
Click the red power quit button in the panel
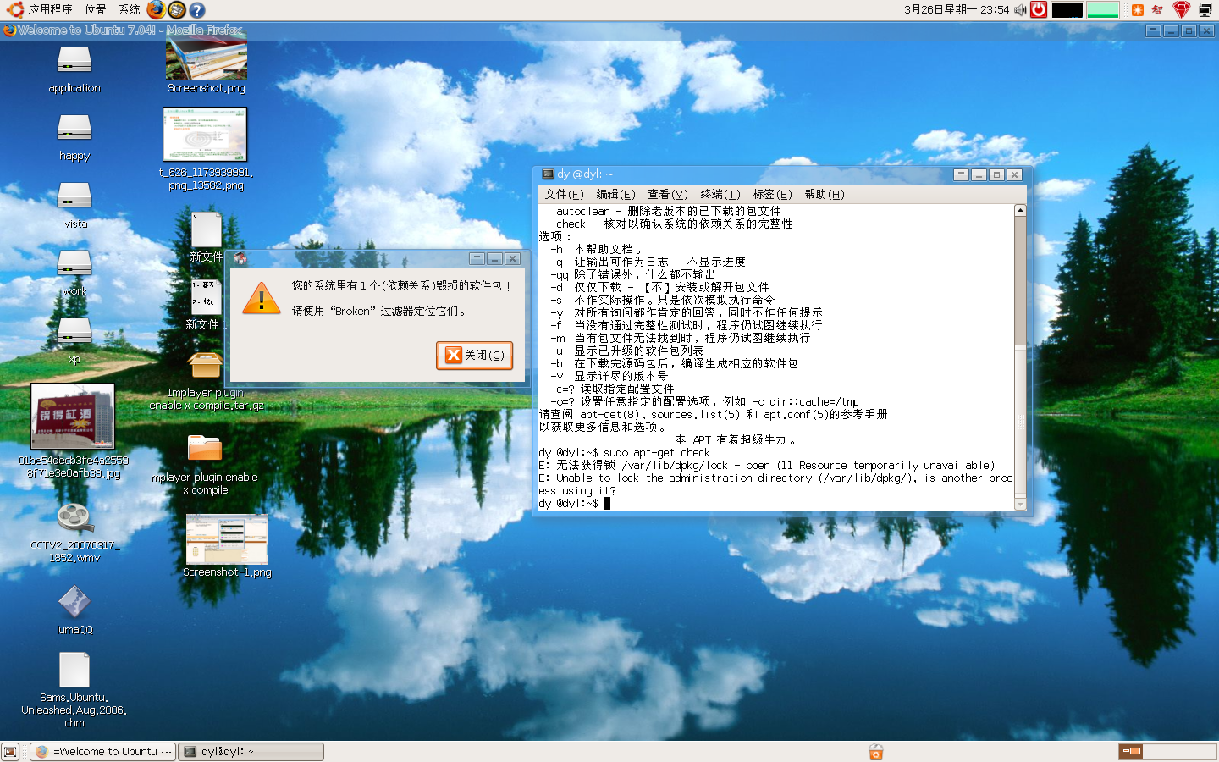1039,9
